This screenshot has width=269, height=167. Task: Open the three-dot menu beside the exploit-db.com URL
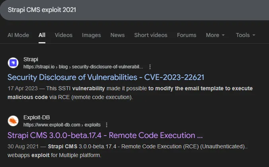(107, 124)
